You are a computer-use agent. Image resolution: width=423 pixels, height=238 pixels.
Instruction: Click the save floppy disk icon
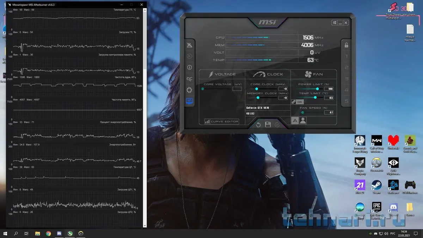[x=268, y=124]
